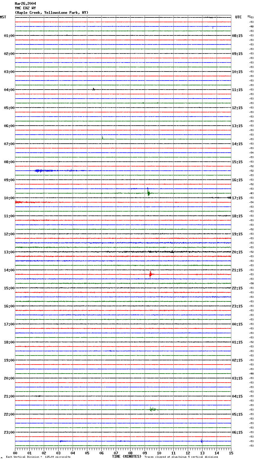Click the black blip on the 04:00 trace
Image resolution: width=255 pixels, height=461 pixels.
[x=94, y=89]
